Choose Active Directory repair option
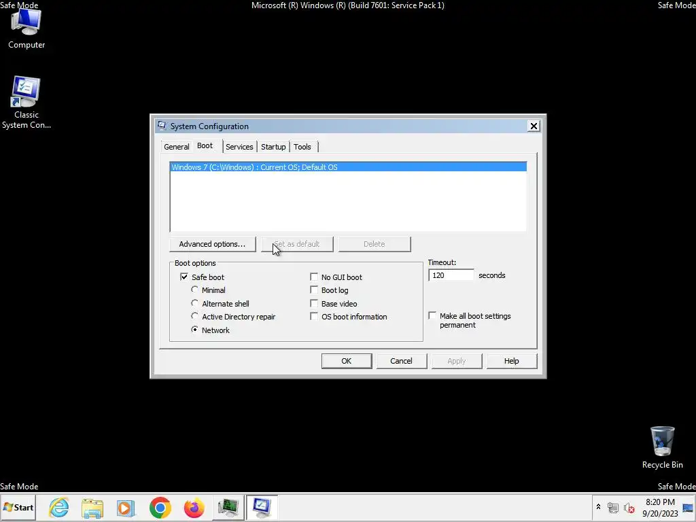 194,316
